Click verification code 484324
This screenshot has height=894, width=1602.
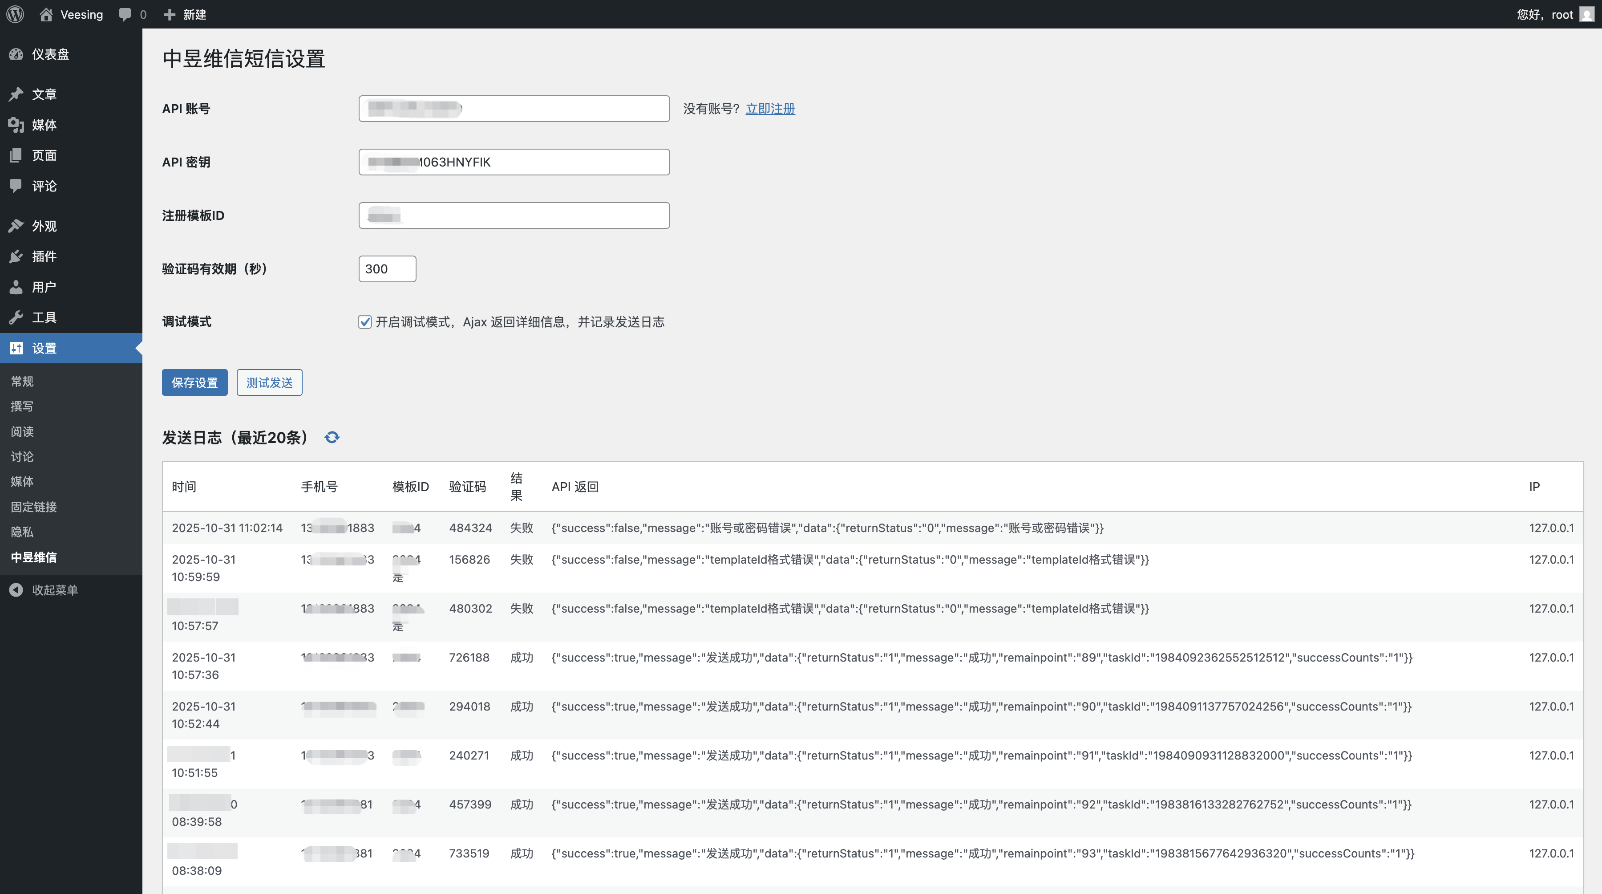click(471, 528)
